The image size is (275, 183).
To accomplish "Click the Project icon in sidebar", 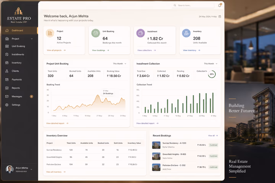I will pyautogui.click(x=7, y=39).
